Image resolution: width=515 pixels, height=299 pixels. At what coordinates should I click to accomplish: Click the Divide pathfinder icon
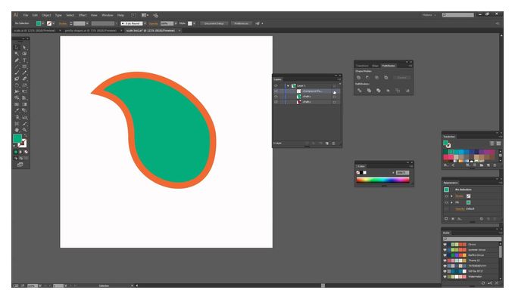pos(359,91)
